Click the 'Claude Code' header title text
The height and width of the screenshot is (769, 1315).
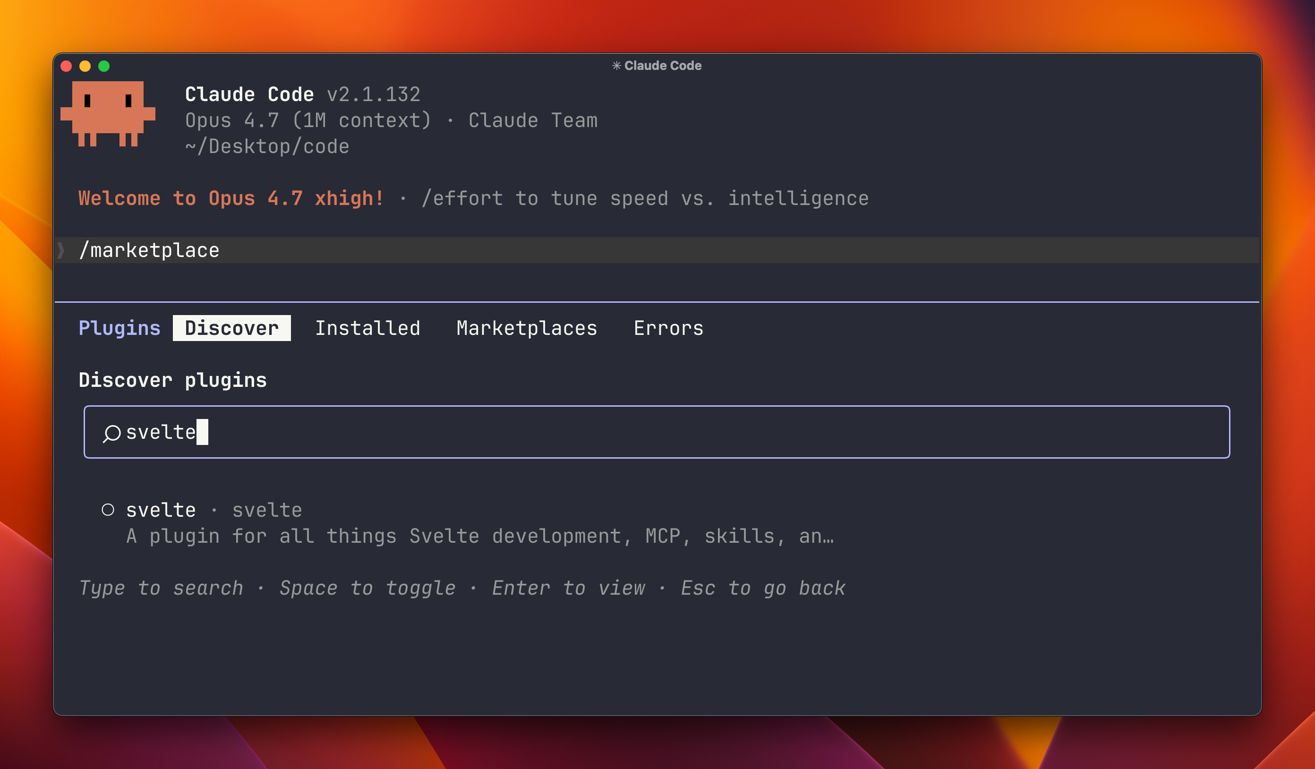tap(249, 94)
